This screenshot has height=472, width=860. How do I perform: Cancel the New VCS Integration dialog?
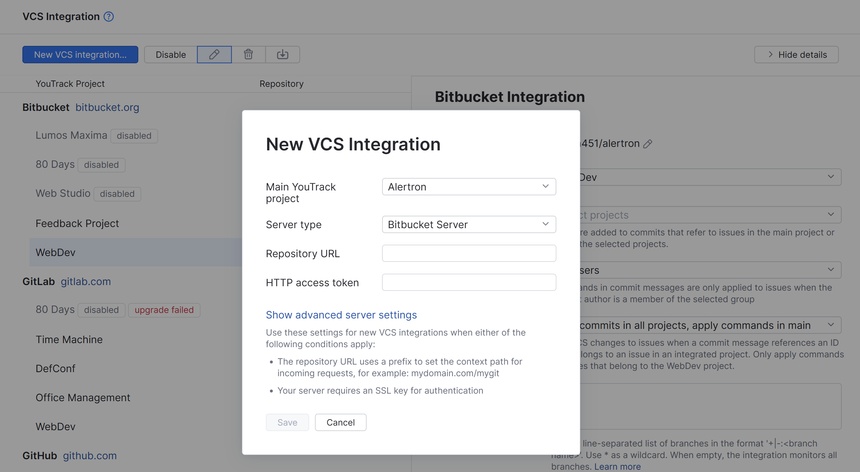[341, 422]
